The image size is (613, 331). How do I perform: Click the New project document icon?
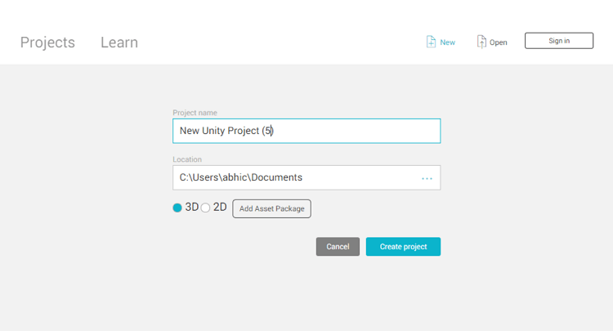(x=431, y=42)
